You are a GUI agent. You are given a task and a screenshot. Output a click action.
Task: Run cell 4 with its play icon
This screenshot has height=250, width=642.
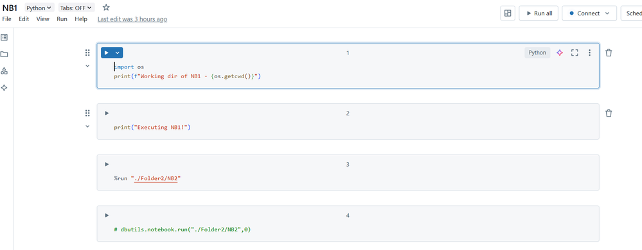click(107, 215)
